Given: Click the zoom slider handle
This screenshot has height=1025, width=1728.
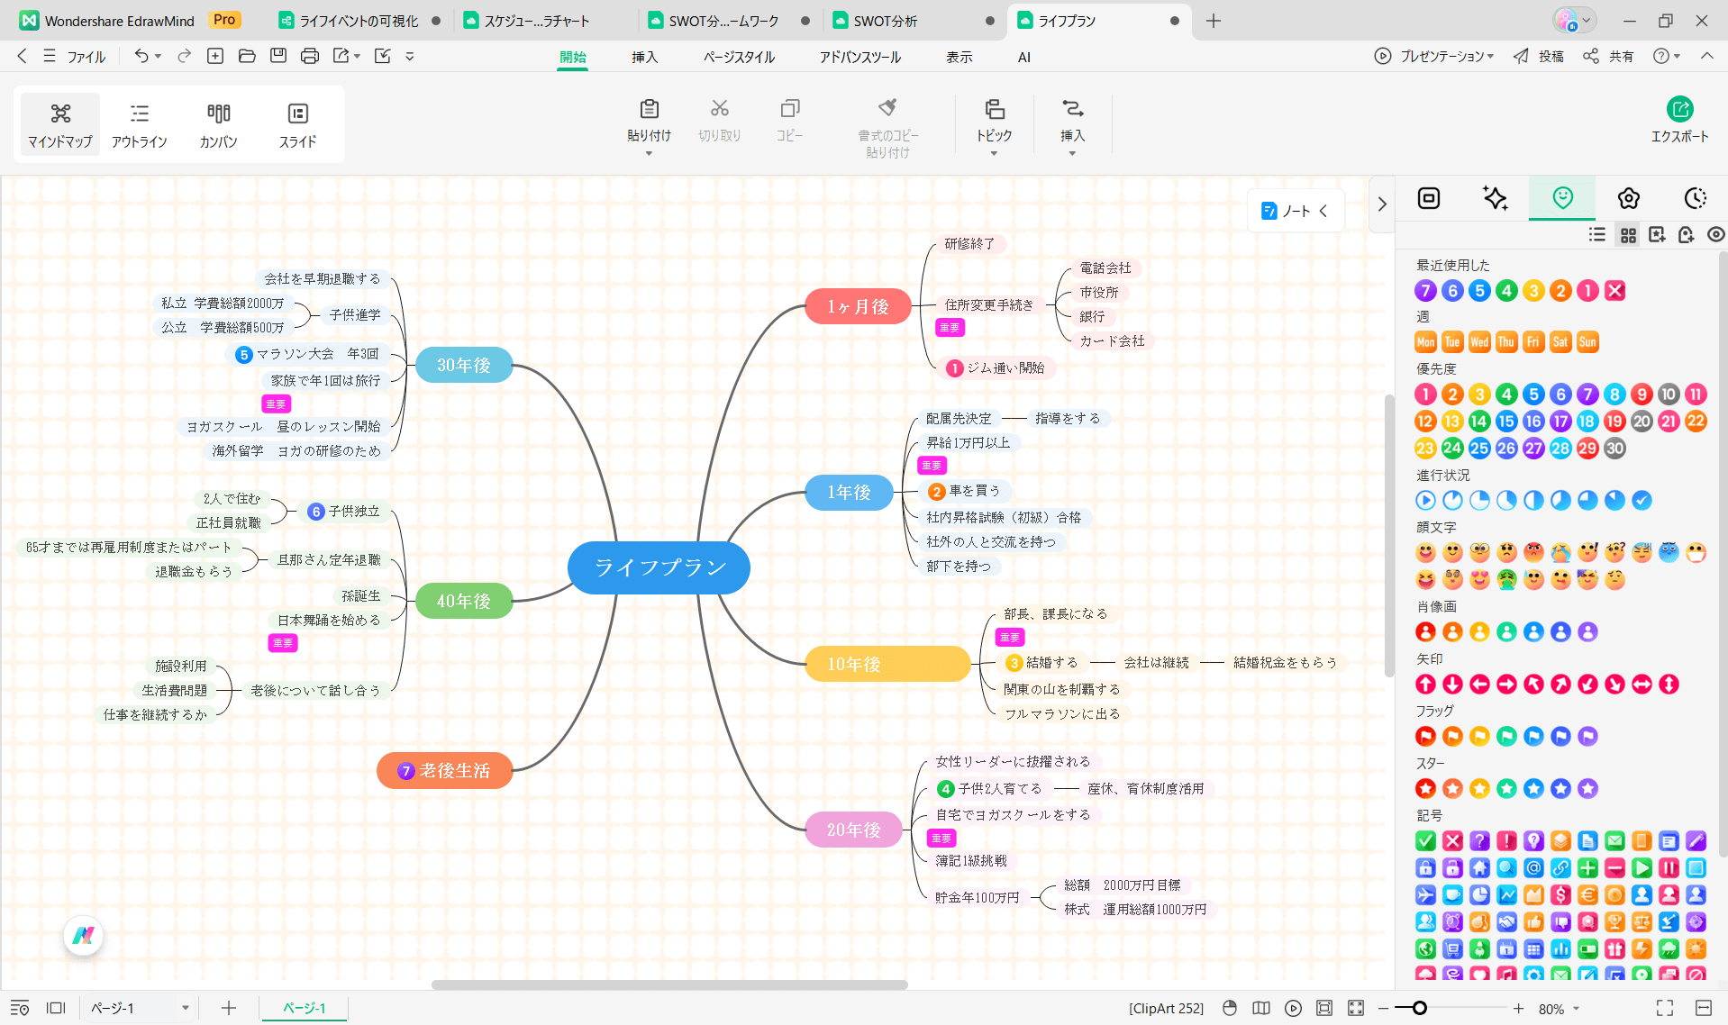Looking at the screenshot, I should [1420, 1008].
